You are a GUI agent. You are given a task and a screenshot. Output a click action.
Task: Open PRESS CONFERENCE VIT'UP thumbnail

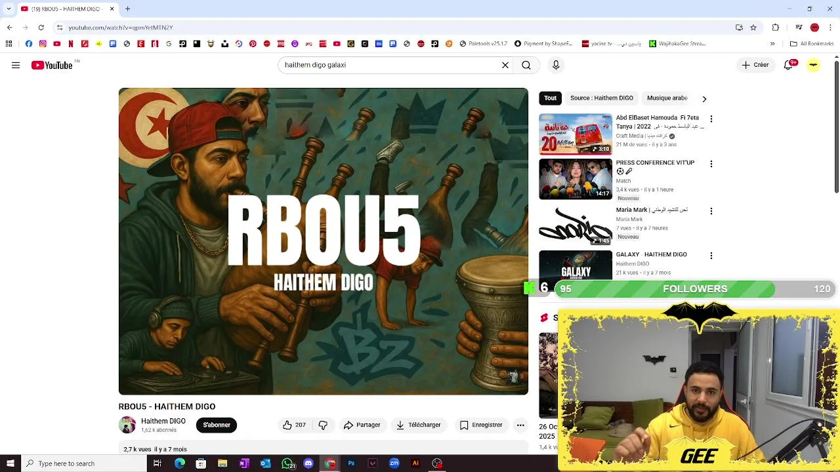point(576,179)
